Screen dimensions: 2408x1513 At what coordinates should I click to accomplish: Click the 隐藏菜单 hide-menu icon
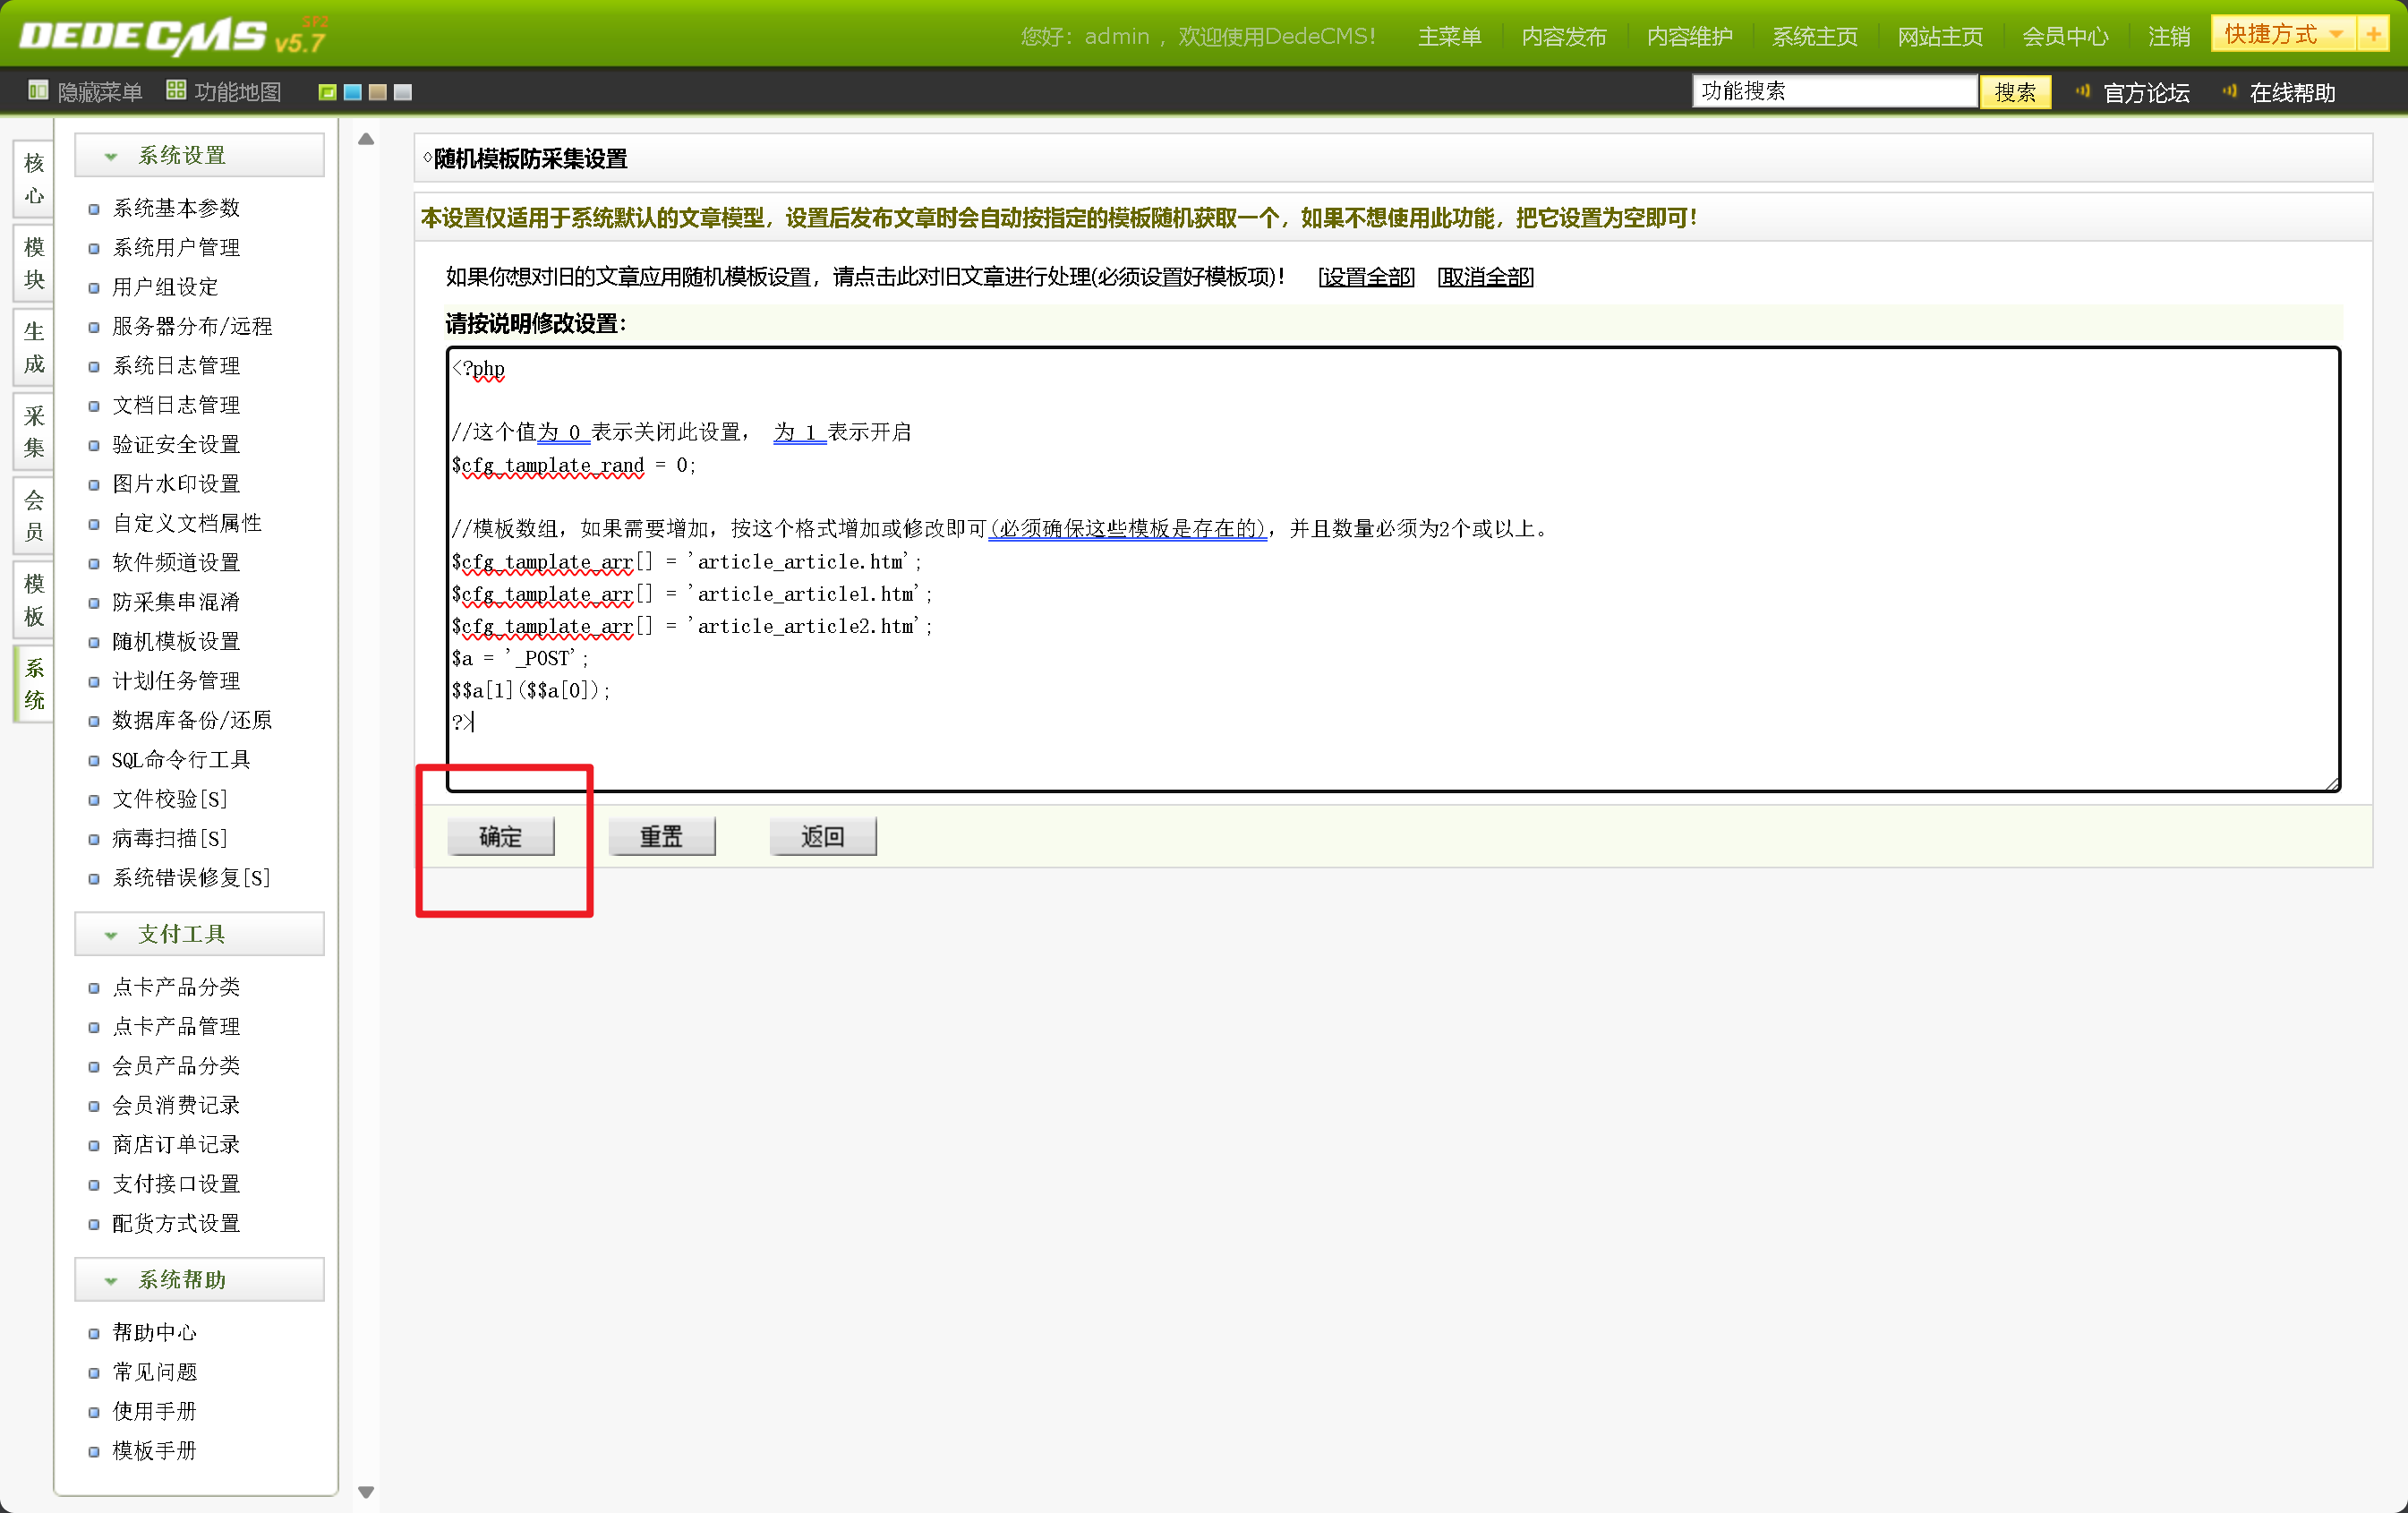point(38,91)
